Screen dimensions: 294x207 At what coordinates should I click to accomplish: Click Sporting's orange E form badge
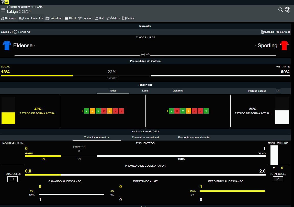click(189, 111)
